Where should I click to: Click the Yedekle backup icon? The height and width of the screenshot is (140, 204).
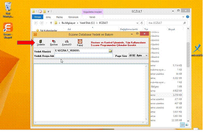click(x=40, y=42)
